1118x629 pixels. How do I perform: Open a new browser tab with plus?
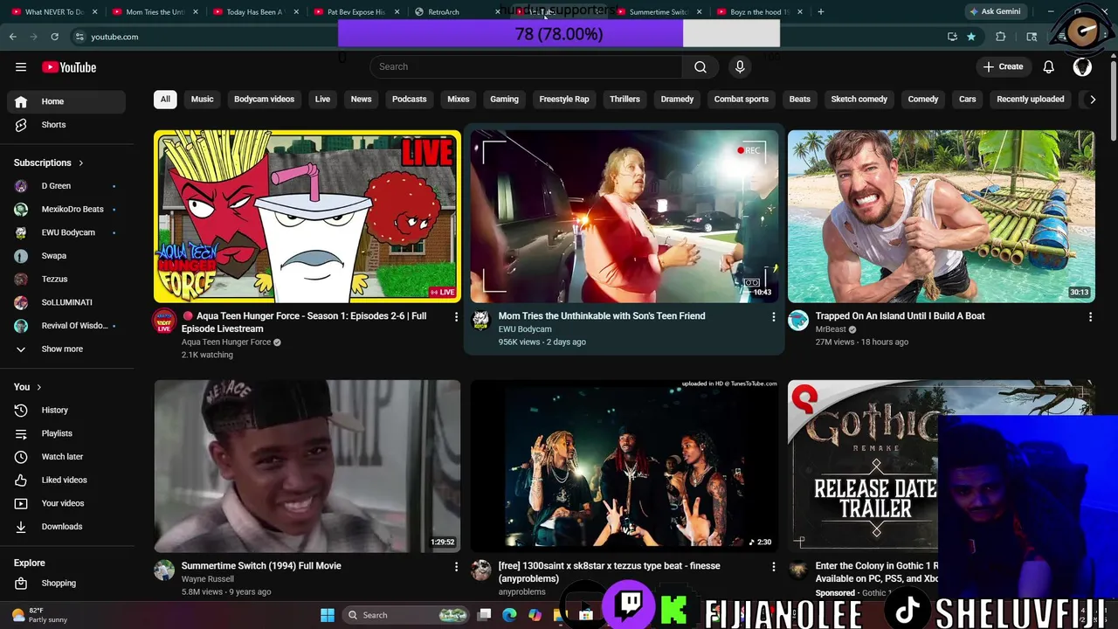(820, 12)
